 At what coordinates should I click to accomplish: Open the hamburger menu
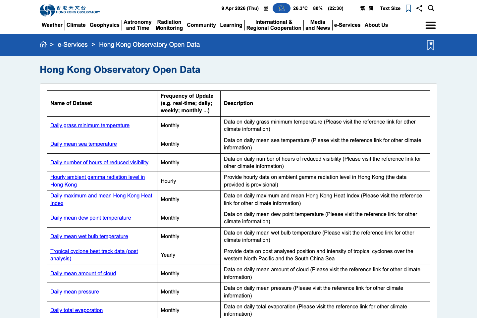click(430, 25)
